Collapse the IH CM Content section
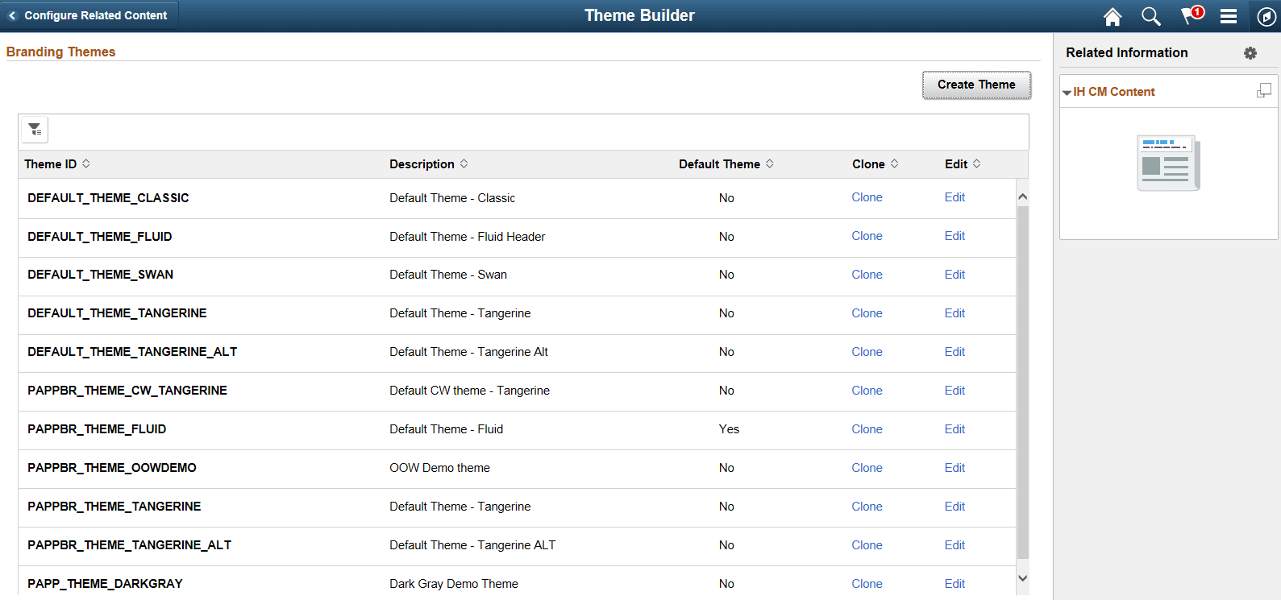The image size is (1281, 600). point(1067,93)
